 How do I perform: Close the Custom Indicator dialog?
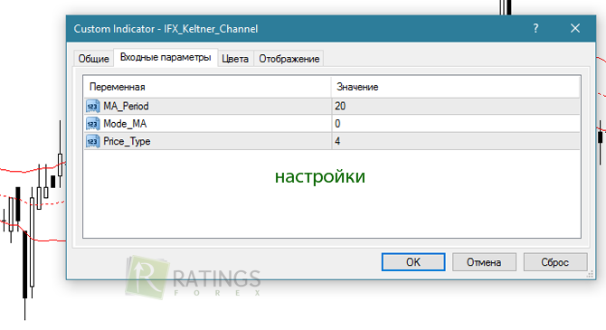(x=575, y=28)
